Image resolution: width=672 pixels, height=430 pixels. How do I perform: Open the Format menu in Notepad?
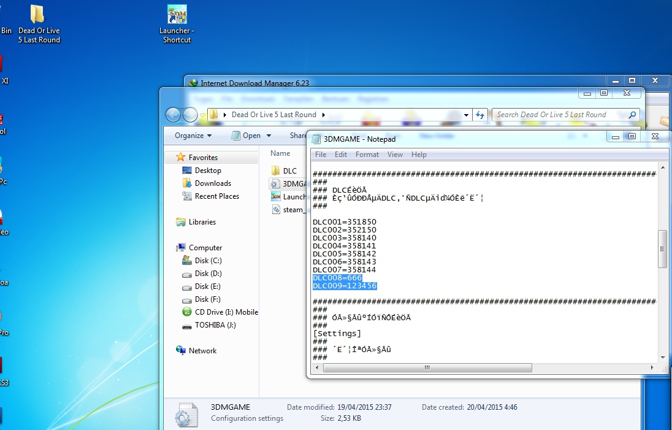[x=367, y=155]
